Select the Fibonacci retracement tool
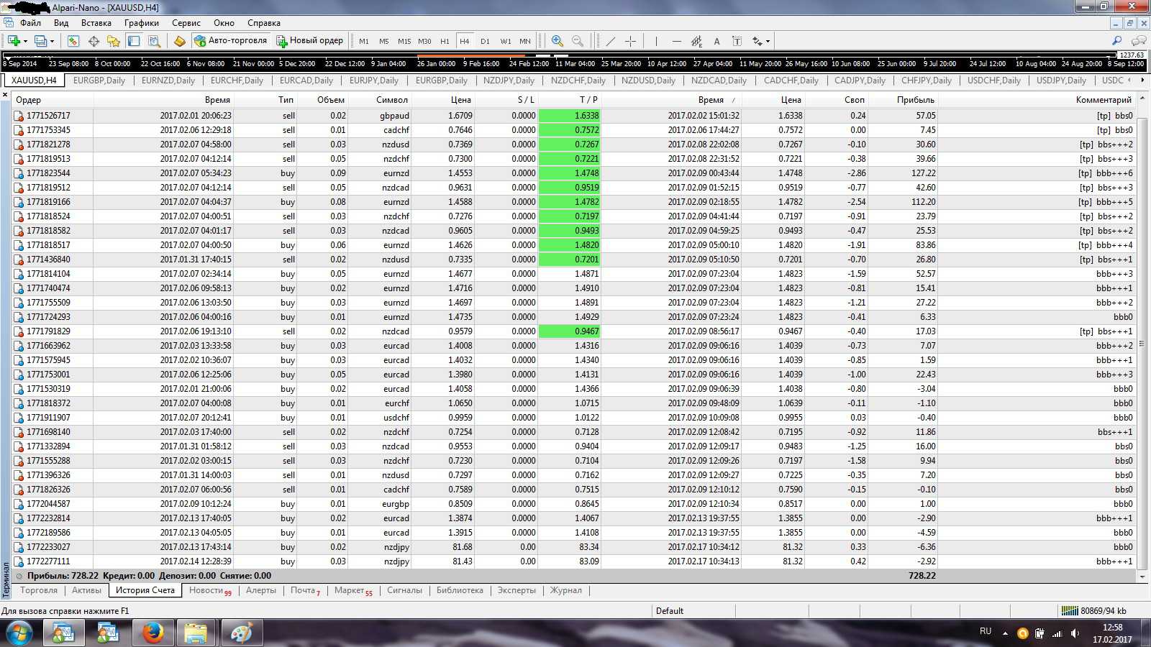The width and height of the screenshot is (1151, 647). point(696,41)
